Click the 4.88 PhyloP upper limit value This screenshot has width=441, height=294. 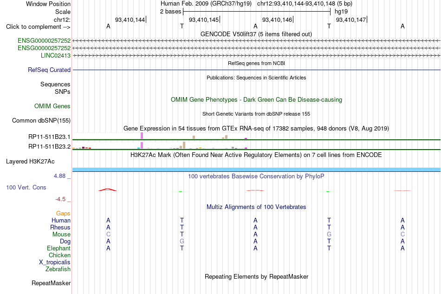tap(59, 176)
